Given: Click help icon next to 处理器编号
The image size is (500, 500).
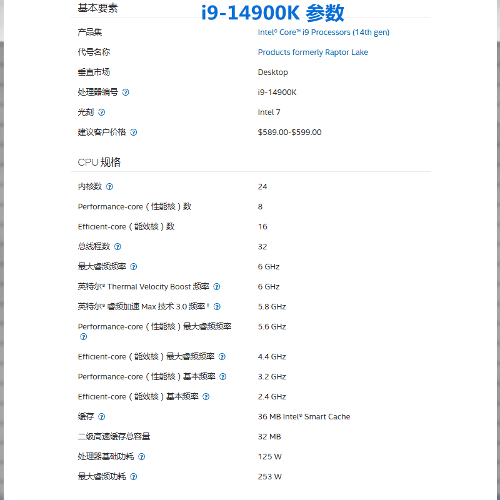Looking at the screenshot, I should click(126, 92).
